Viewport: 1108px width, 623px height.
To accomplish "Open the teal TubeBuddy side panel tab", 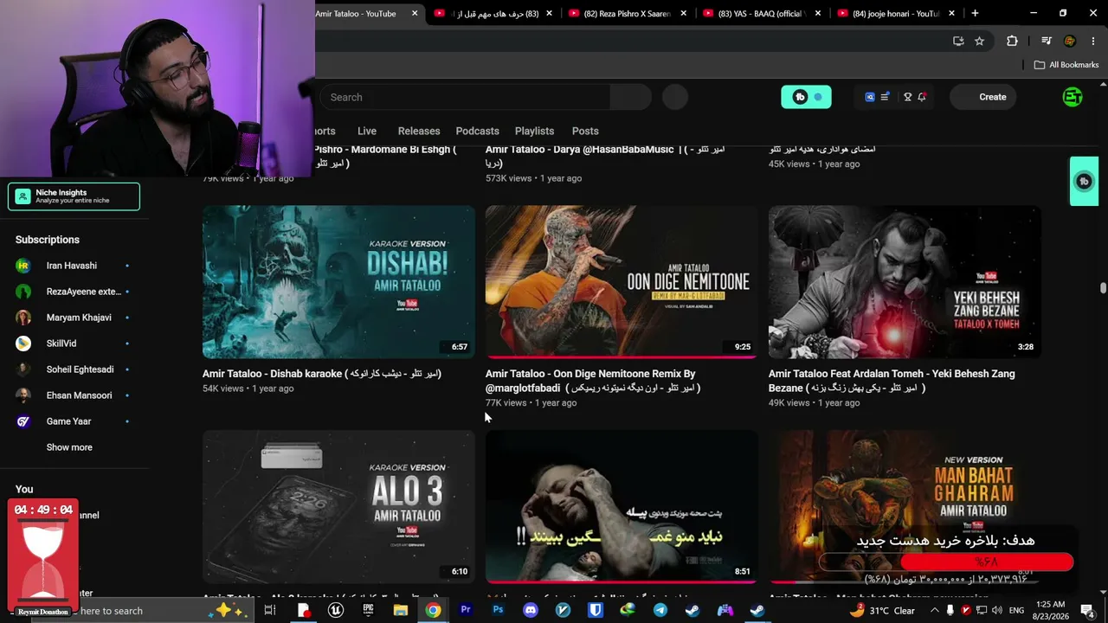I will click(x=1084, y=181).
